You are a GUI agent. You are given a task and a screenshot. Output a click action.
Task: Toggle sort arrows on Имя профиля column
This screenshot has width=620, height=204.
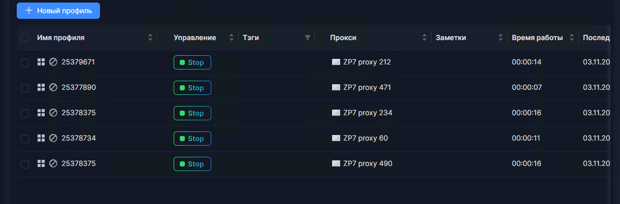pos(150,38)
